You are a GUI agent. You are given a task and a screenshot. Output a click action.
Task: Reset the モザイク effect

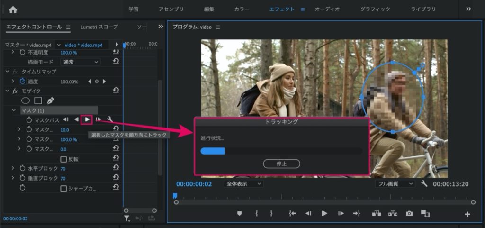[x=116, y=91]
